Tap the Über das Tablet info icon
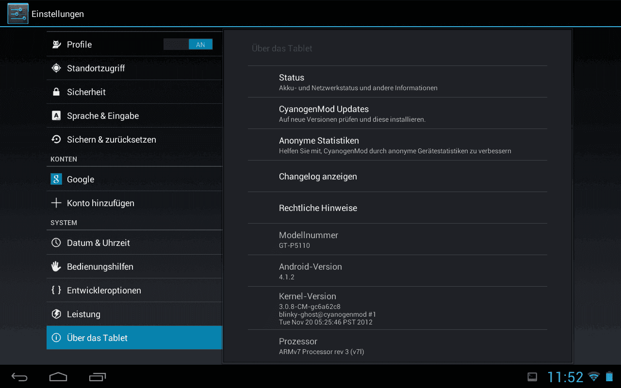The image size is (621, 388). click(x=56, y=338)
